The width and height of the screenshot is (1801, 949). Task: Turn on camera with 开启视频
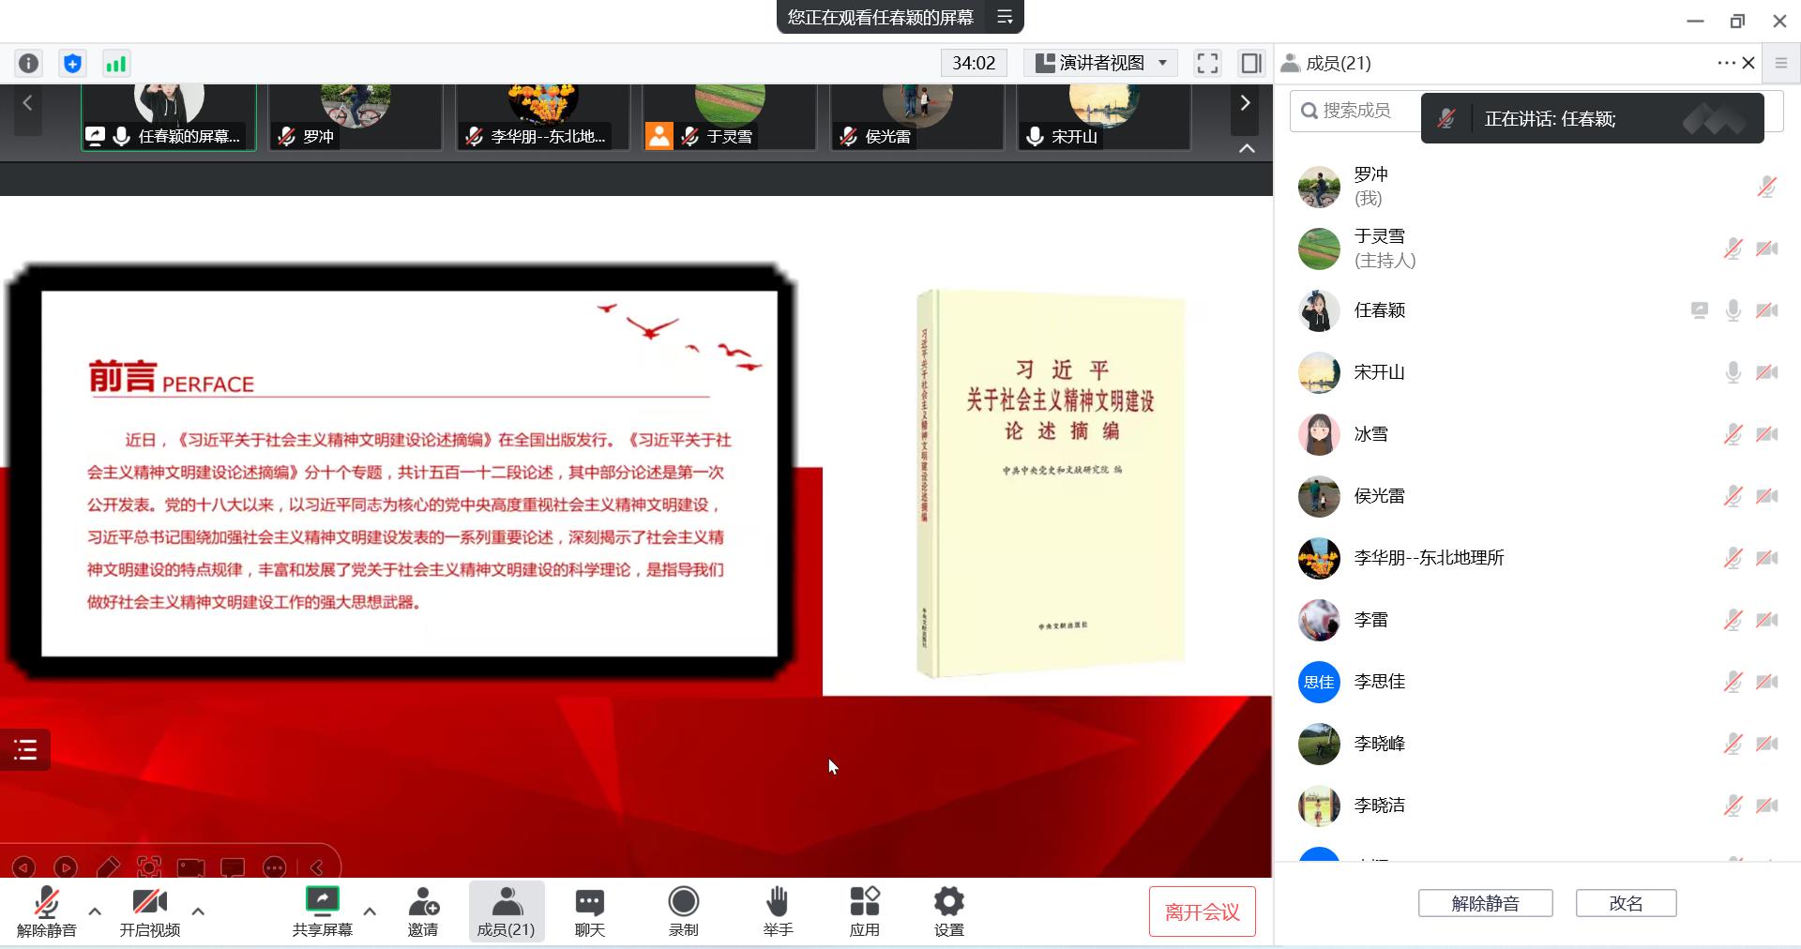[x=149, y=911]
